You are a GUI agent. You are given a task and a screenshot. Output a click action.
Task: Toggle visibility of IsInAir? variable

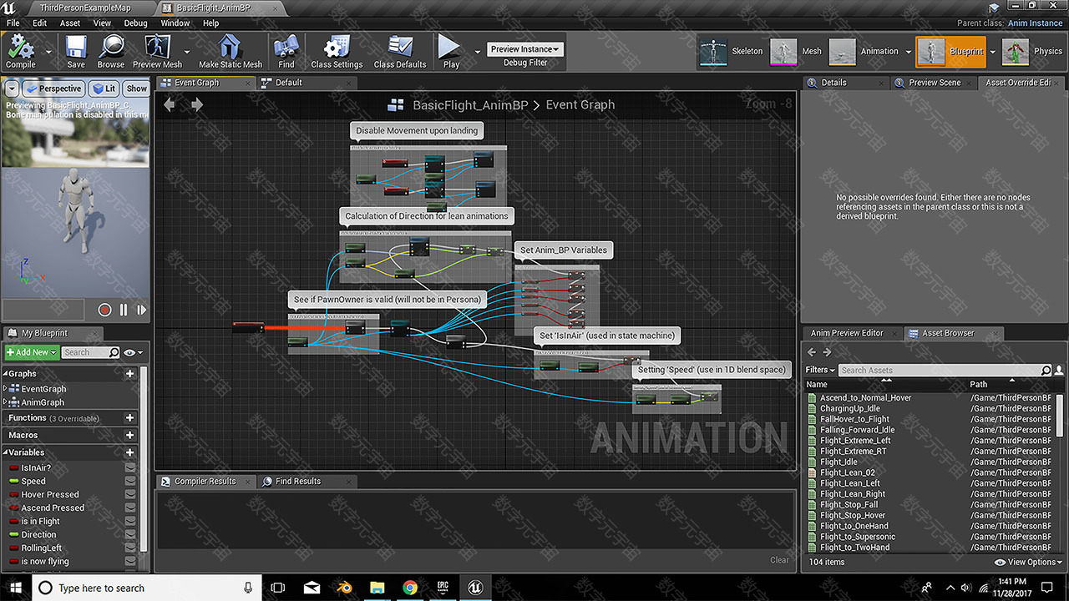pyautogui.click(x=130, y=468)
